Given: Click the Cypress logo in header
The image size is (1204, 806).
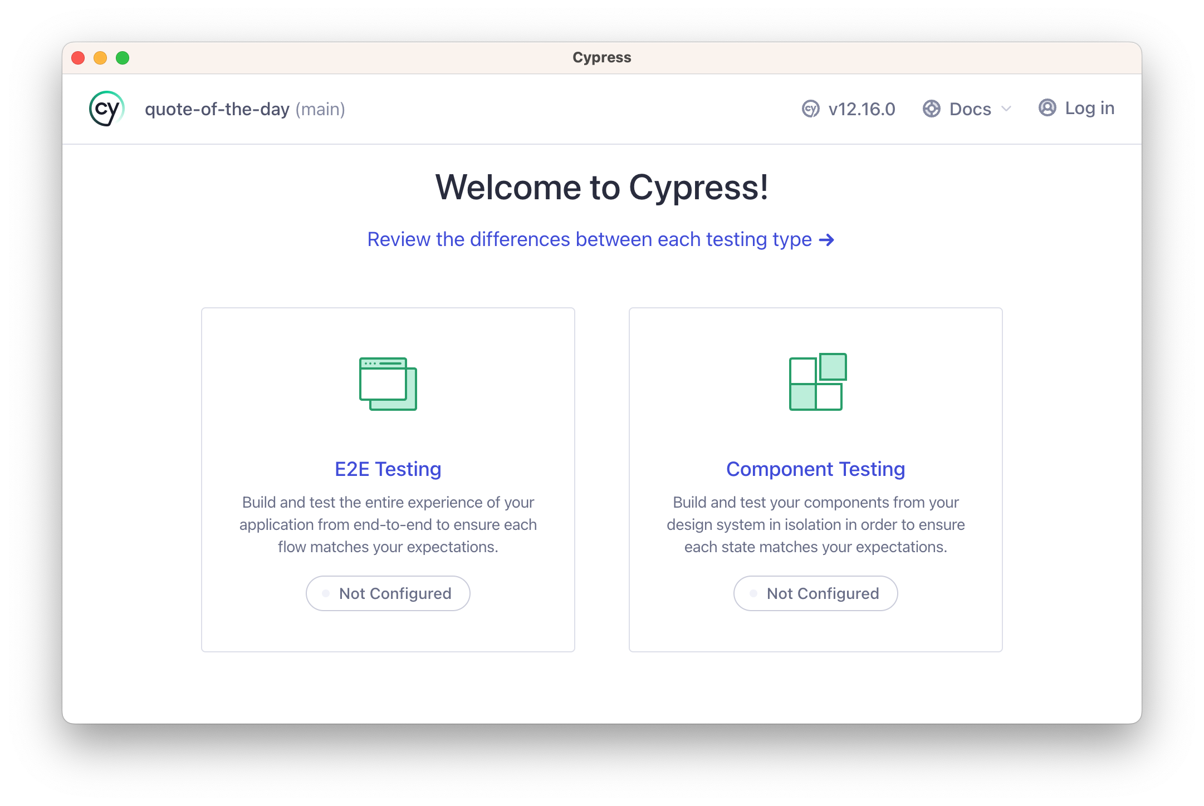Looking at the screenshot, I should pyautogui.click(x=106, y=109).
